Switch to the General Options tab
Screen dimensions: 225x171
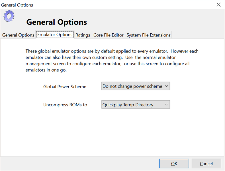tap(18, 35)
